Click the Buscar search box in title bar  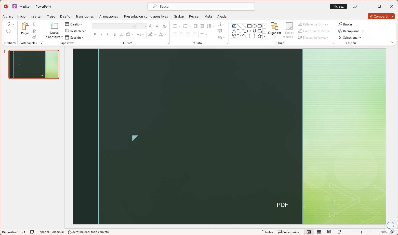tap(201, 6)
